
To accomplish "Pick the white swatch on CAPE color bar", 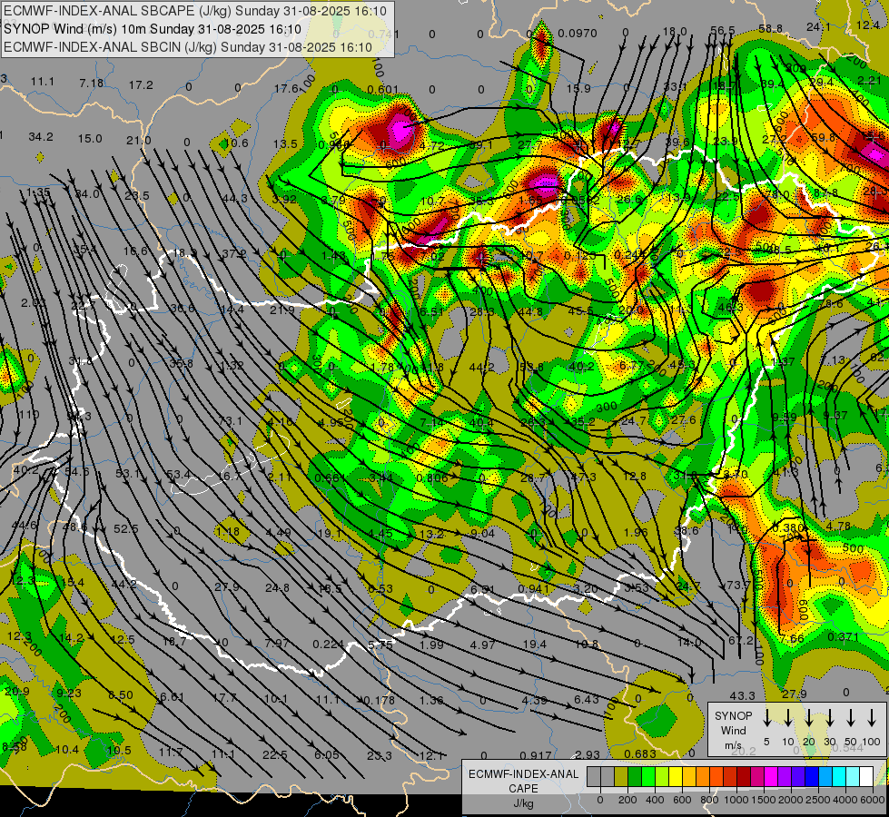I will [865, 776].
